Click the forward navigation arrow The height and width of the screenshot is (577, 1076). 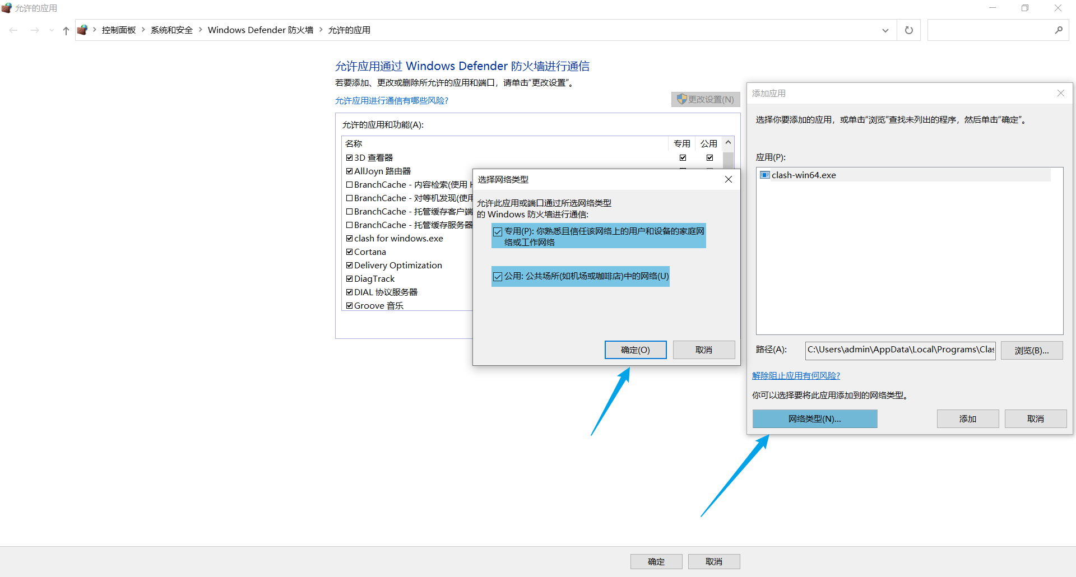tap(35, 30)
